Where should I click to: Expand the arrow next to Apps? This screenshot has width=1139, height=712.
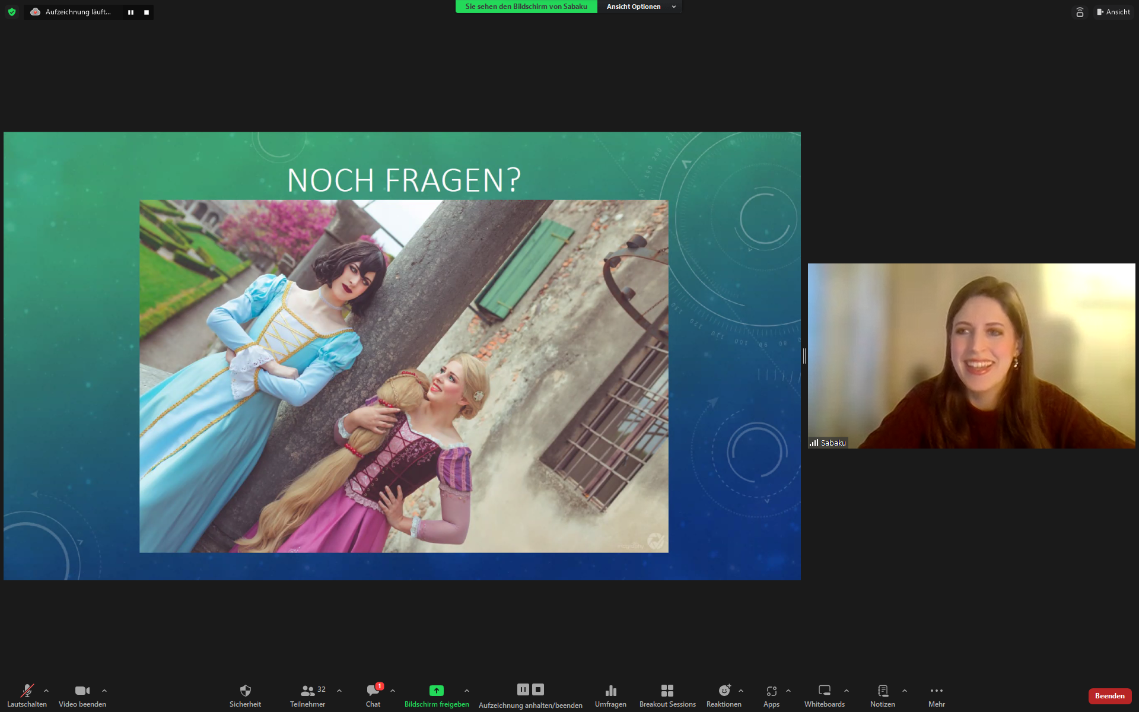pyautogui.click(x=788, y=691)
